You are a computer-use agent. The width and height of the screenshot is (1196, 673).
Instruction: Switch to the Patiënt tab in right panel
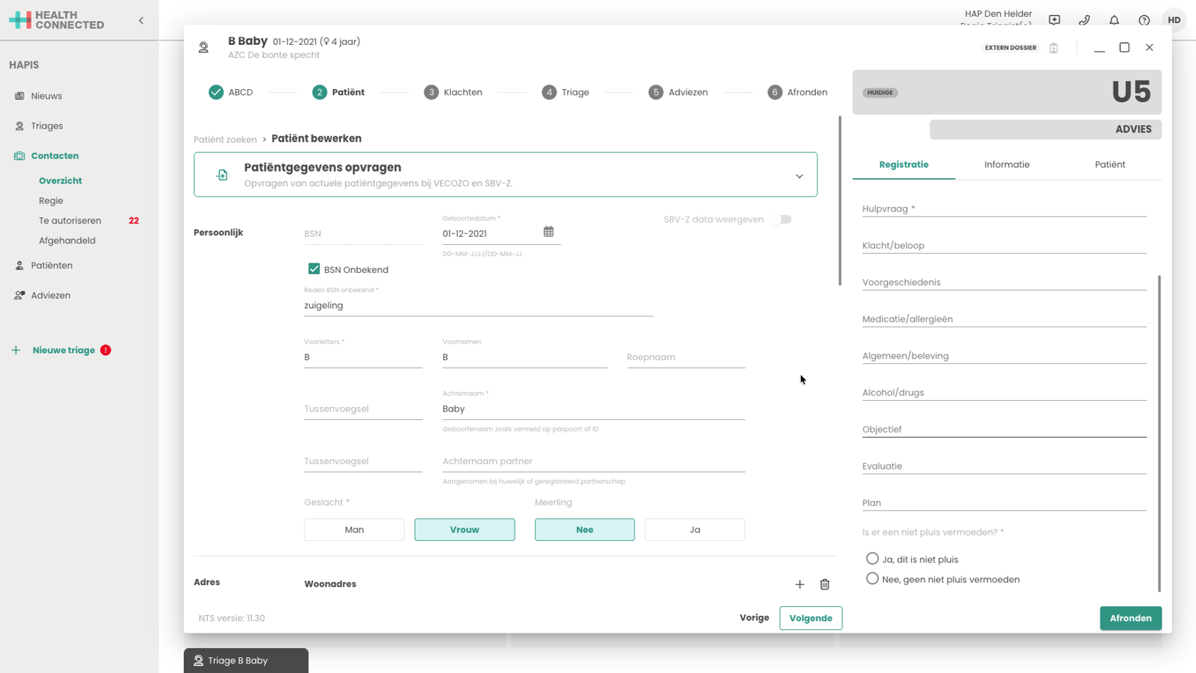point(1110,165)
